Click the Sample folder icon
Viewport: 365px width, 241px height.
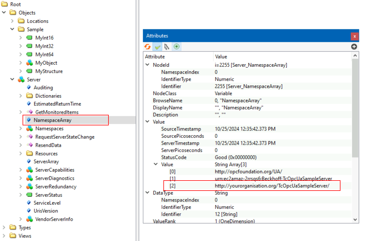click(21, 29)
